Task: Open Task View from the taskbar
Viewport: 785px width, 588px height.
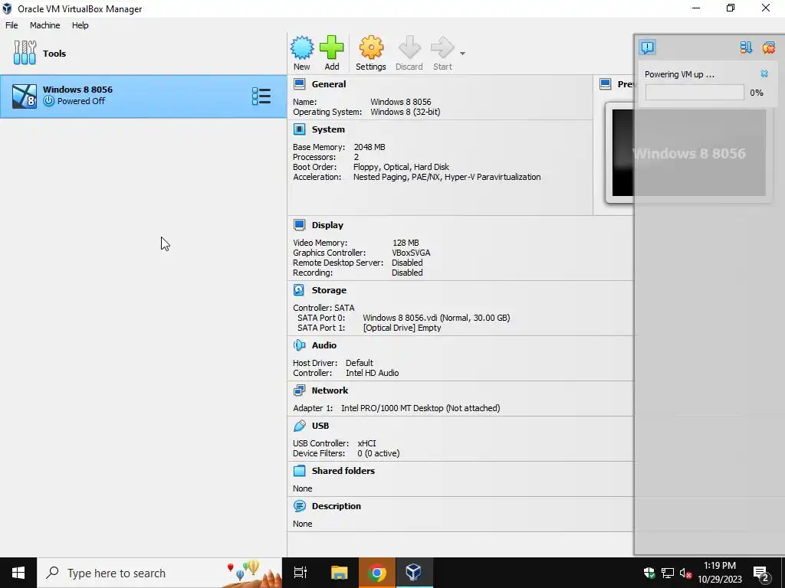Action: click(x=301, y=573)
